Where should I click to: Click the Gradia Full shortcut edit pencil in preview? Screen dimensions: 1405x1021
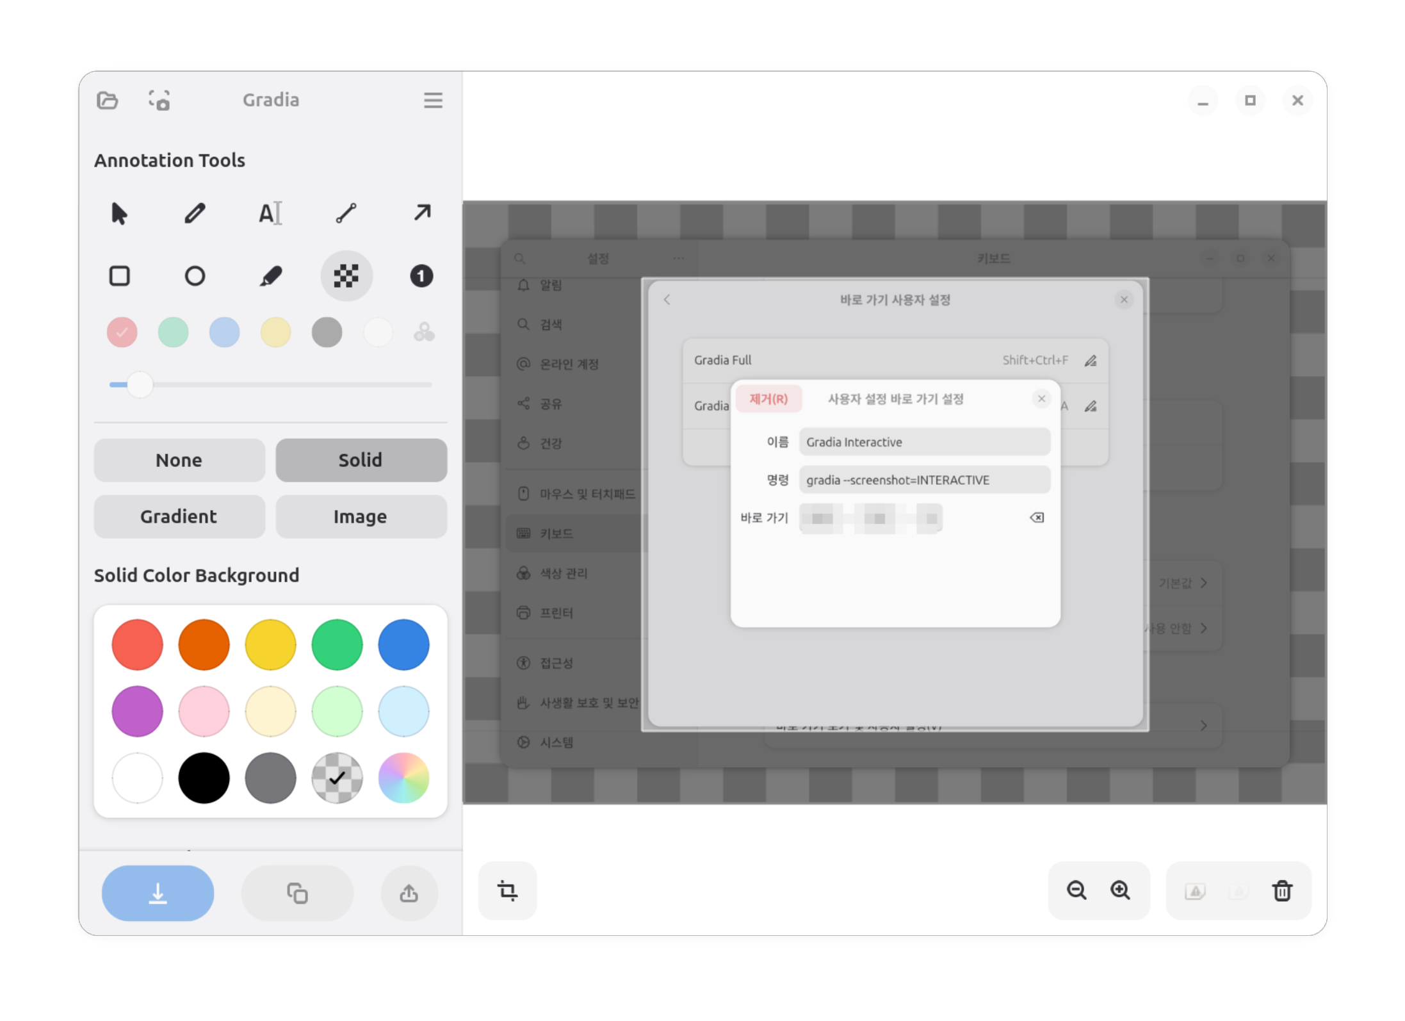[1091, 361]
